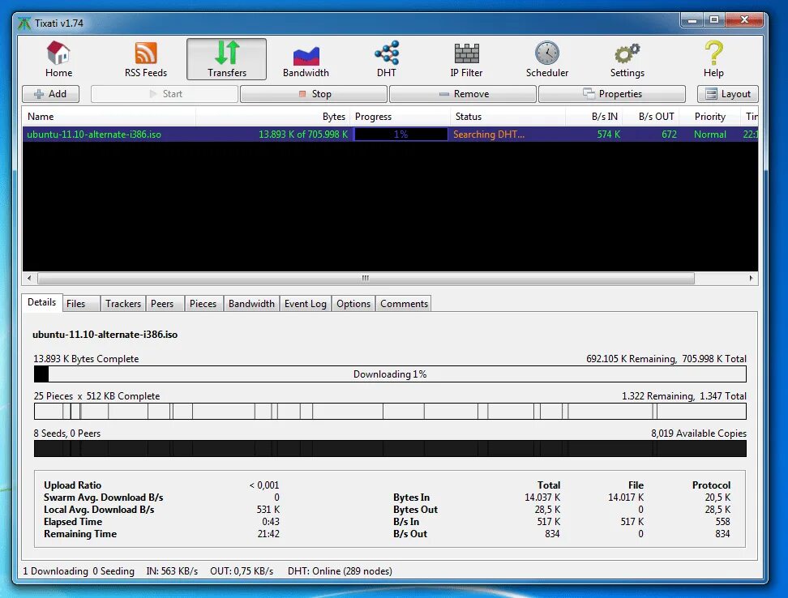788x598 pixels.
Task: Click the Remaining Time value 21:42
Action: click(268, 534)
